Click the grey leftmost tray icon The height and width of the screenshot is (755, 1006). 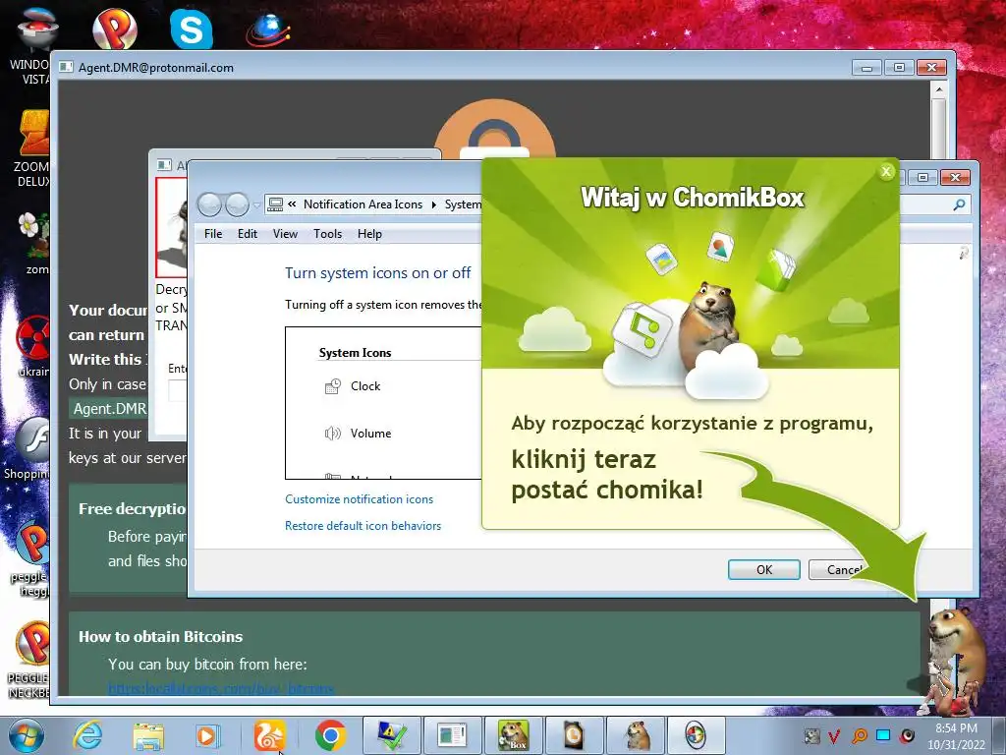click(811, 736)
